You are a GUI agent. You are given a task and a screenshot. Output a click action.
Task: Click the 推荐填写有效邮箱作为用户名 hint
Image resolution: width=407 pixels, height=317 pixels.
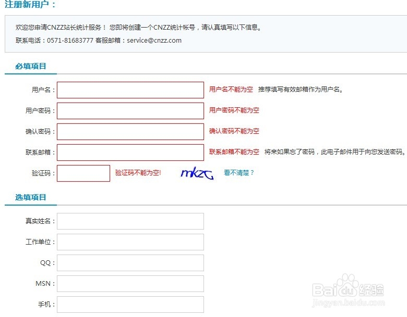[301, 90]
